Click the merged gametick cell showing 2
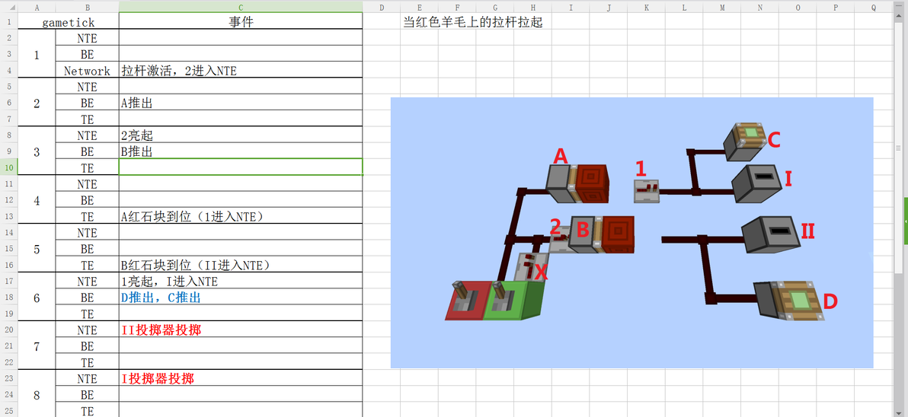 (37, 103)
